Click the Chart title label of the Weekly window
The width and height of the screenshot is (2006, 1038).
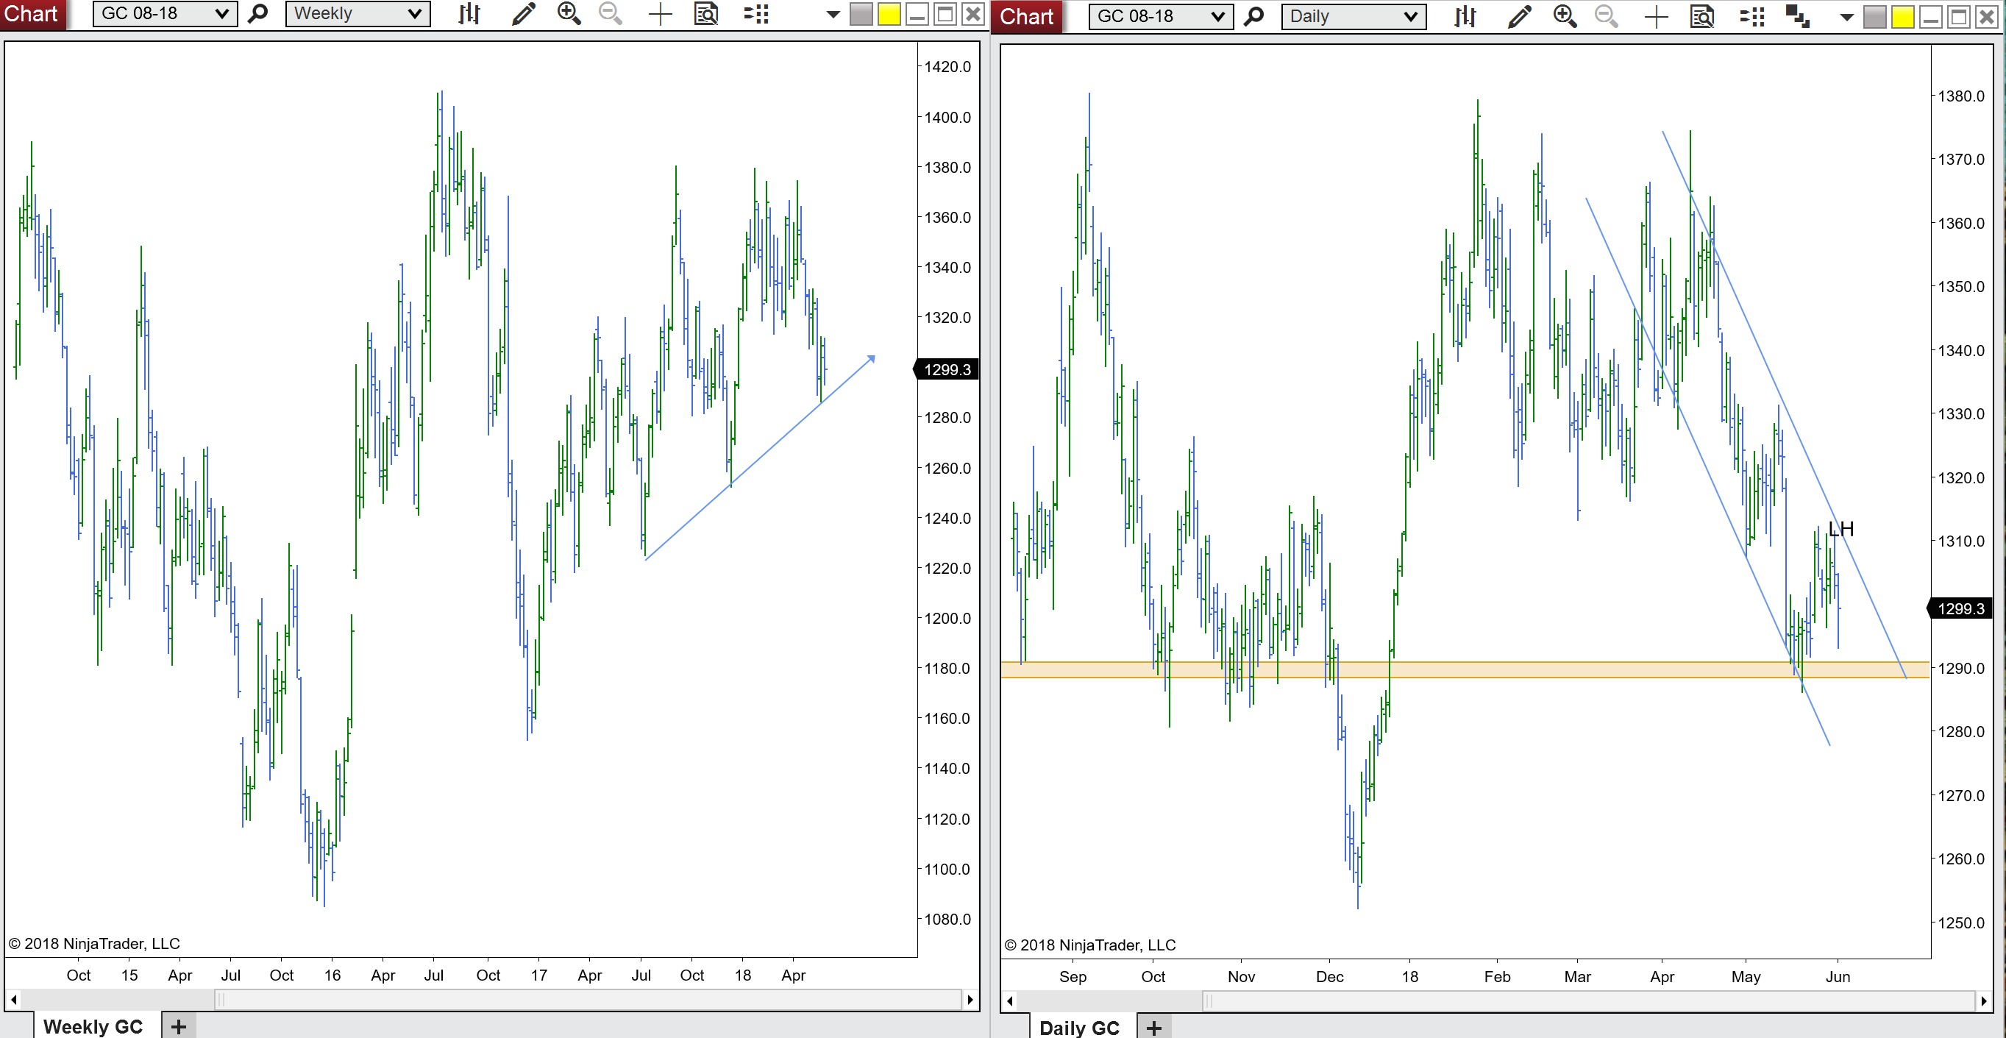coord(31,14)
